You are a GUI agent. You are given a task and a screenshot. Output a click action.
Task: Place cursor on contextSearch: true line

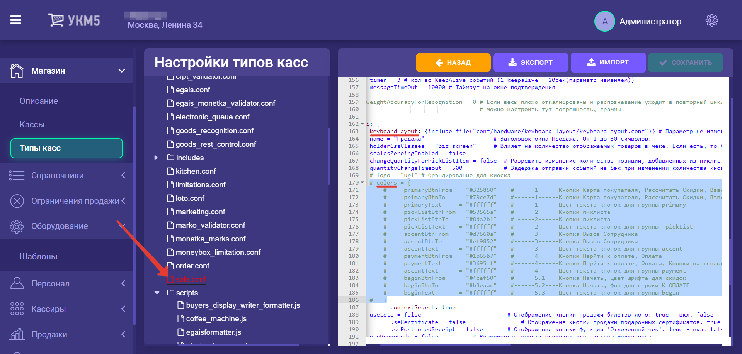coord(423,307)
